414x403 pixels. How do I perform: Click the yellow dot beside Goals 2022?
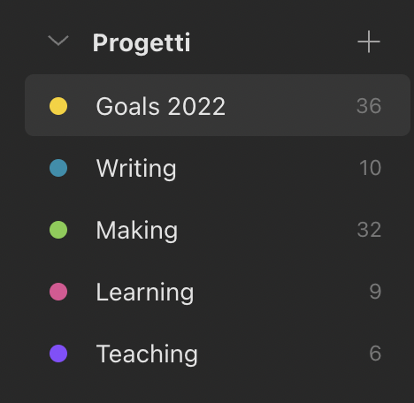pos(58,106)
